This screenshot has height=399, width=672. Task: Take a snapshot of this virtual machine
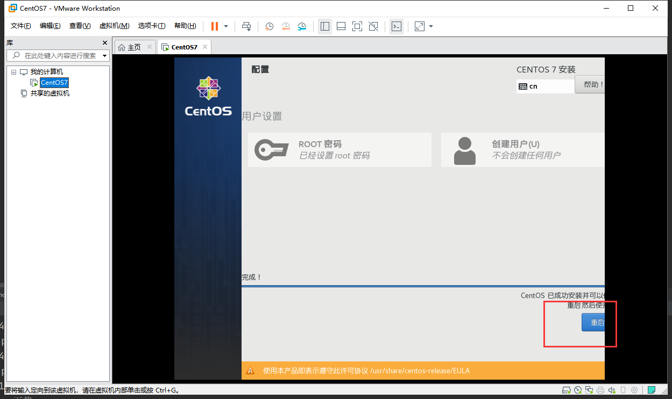[x=269, y=26]
